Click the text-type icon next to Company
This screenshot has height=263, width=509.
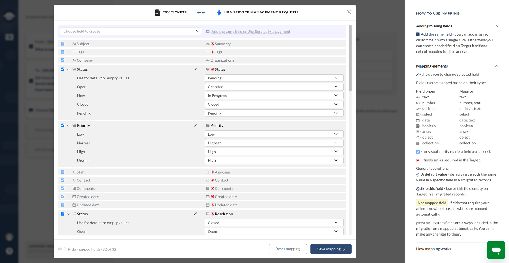pos(74,60)
